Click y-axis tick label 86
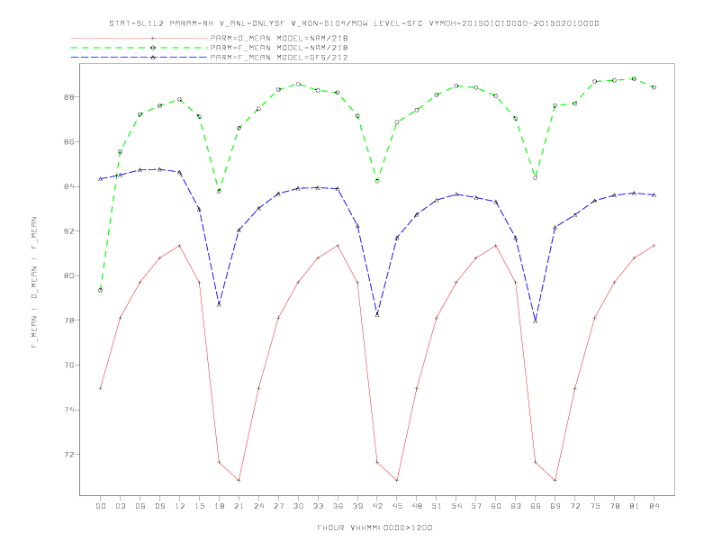Image resolution: width=713 pixels, height=551 pixels. tap(70, 142)
